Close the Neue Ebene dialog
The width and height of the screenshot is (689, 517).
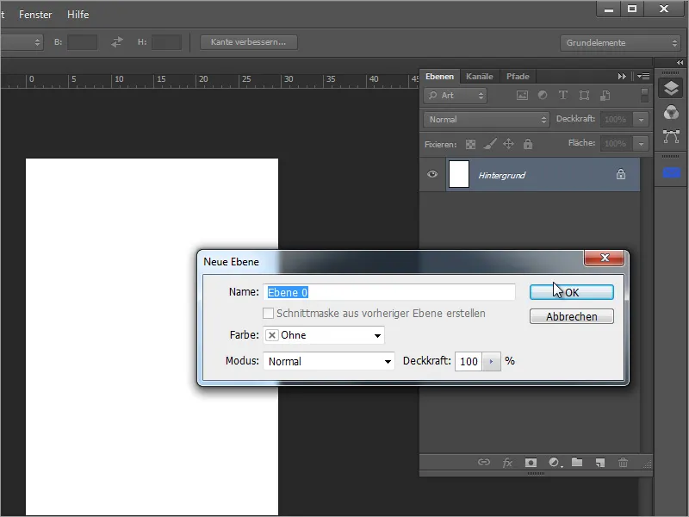click(x=605, y=258)
